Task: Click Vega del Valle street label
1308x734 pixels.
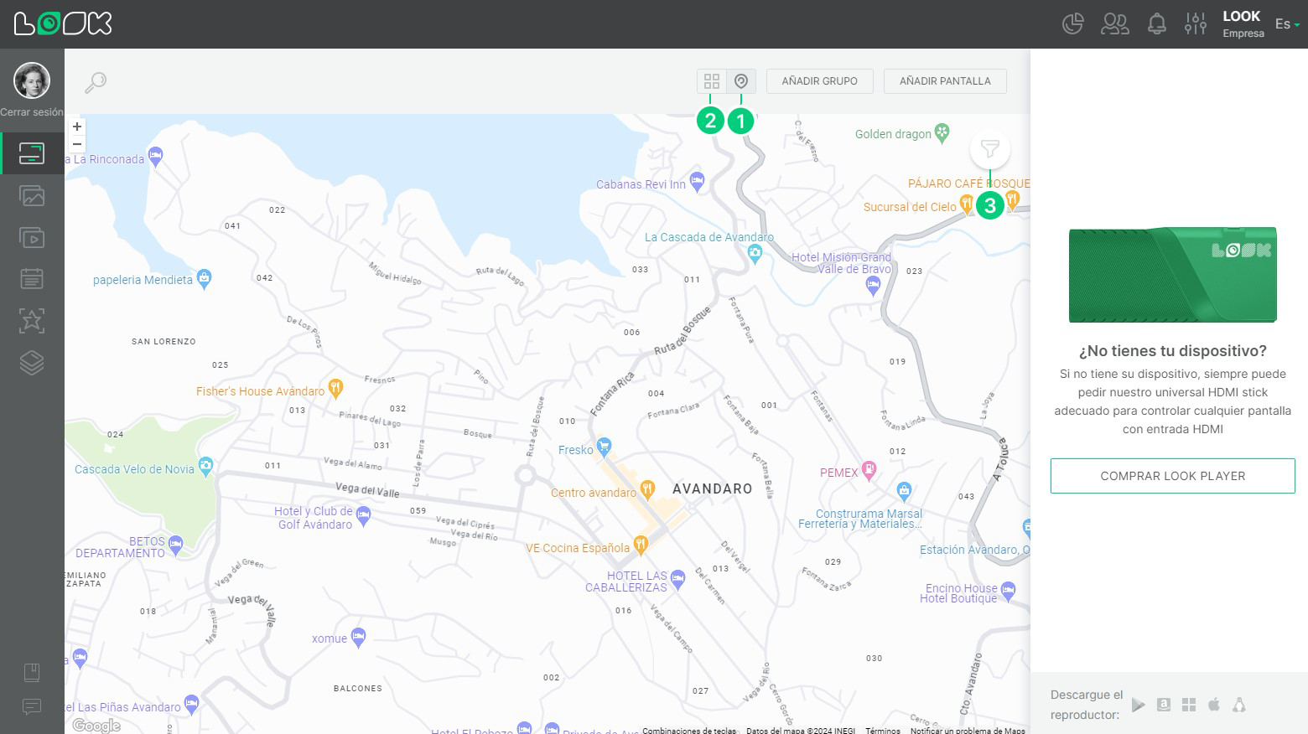Action: (367, 489)
